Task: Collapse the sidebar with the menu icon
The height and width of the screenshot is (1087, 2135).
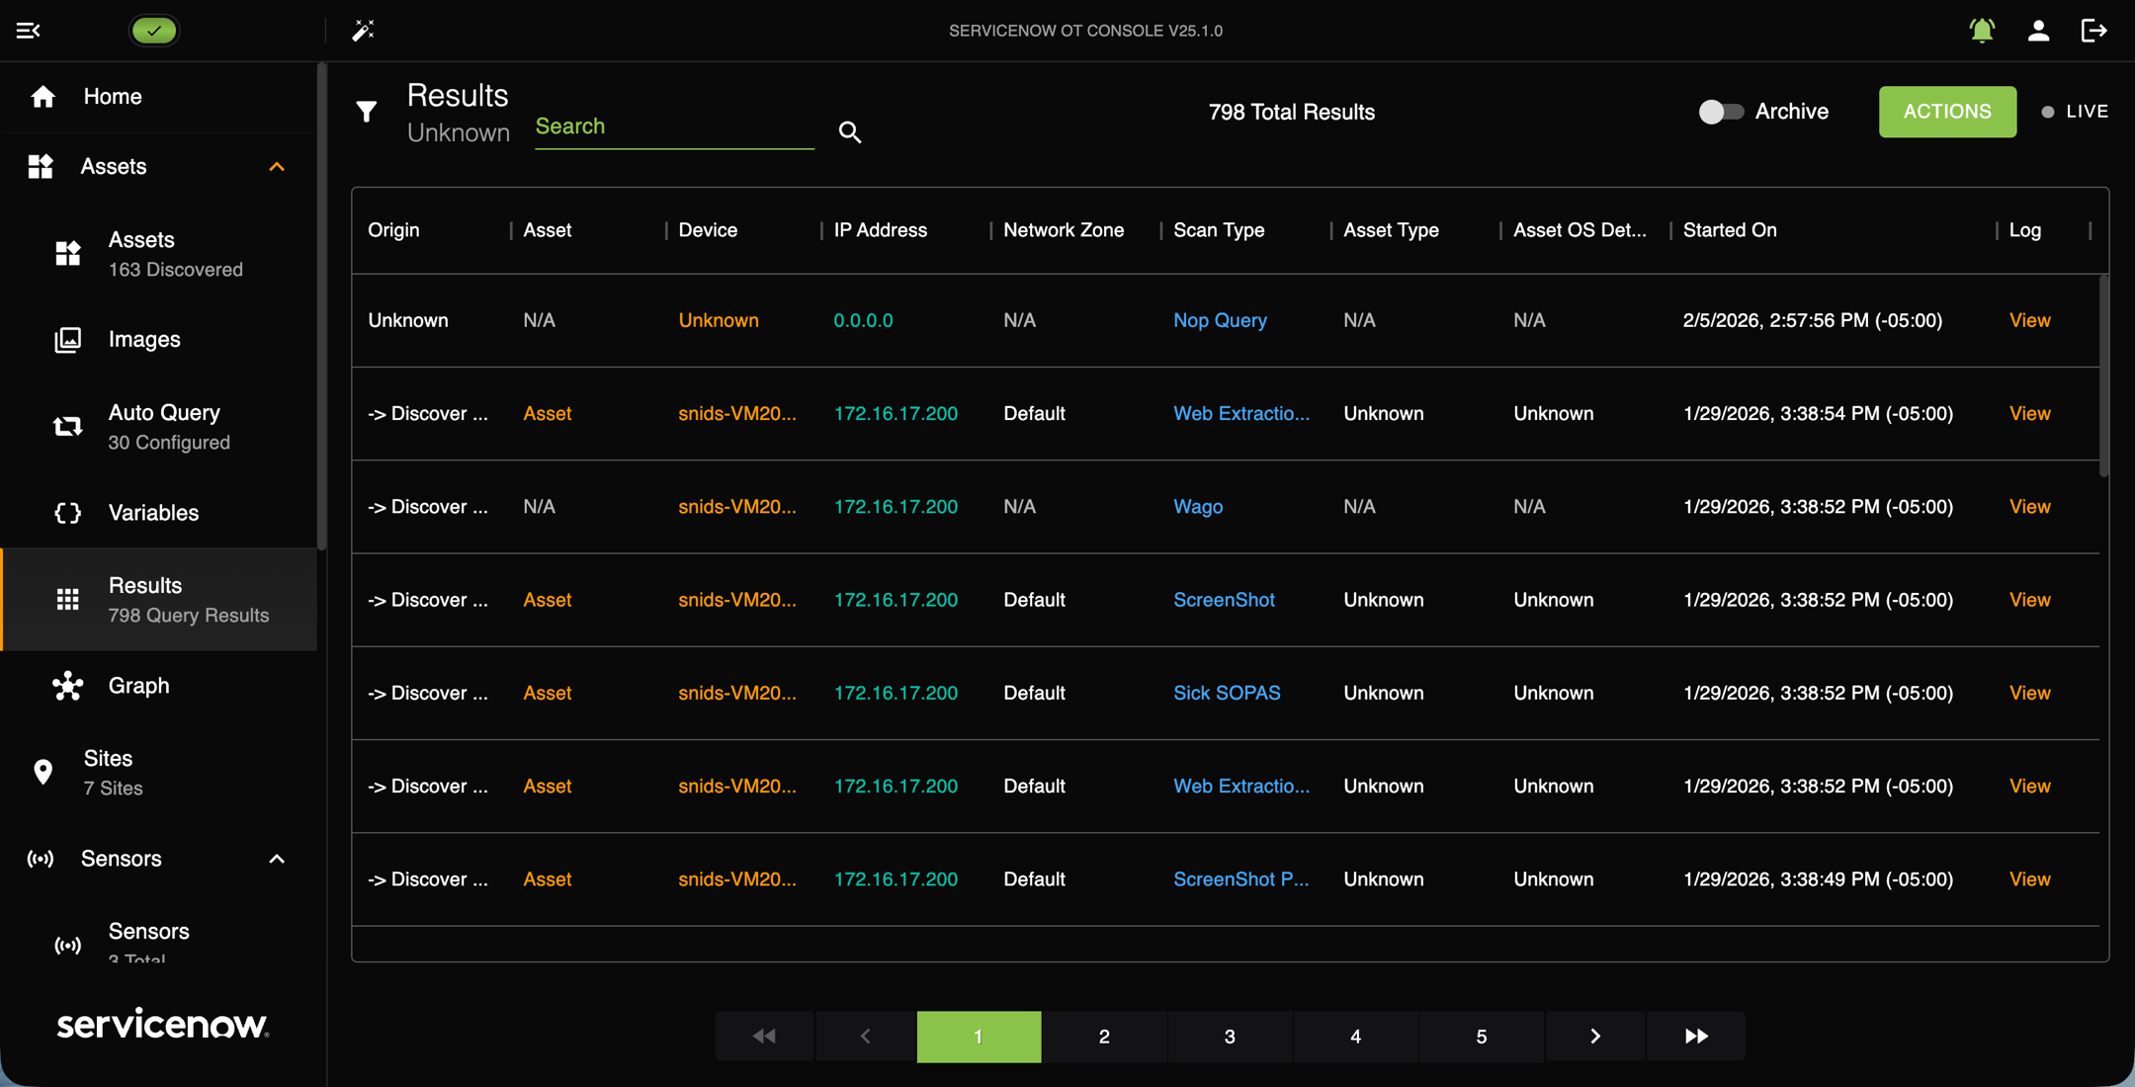Action: 29,31
